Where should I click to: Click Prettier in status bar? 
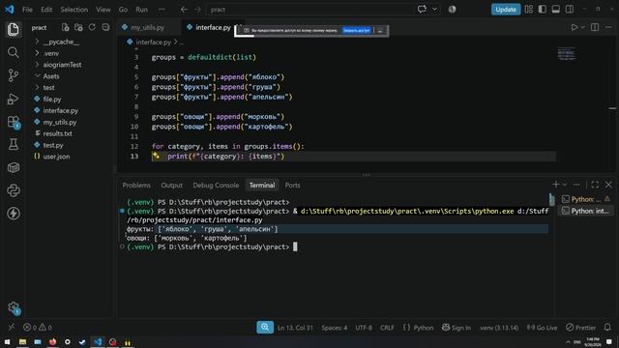(x=580, y=328)
